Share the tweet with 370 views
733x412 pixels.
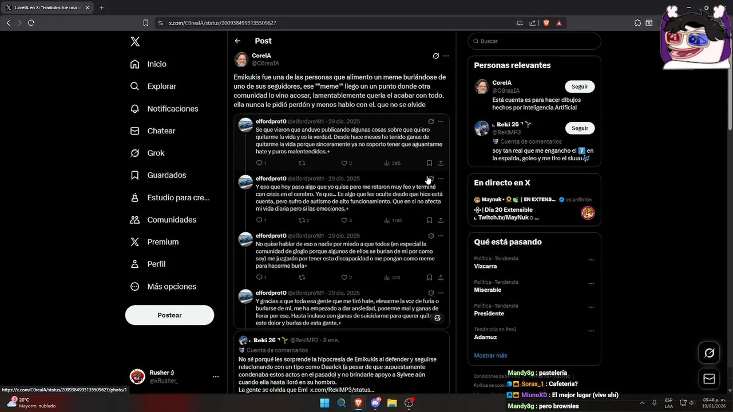pyautogui.click(x=441, y=278)
